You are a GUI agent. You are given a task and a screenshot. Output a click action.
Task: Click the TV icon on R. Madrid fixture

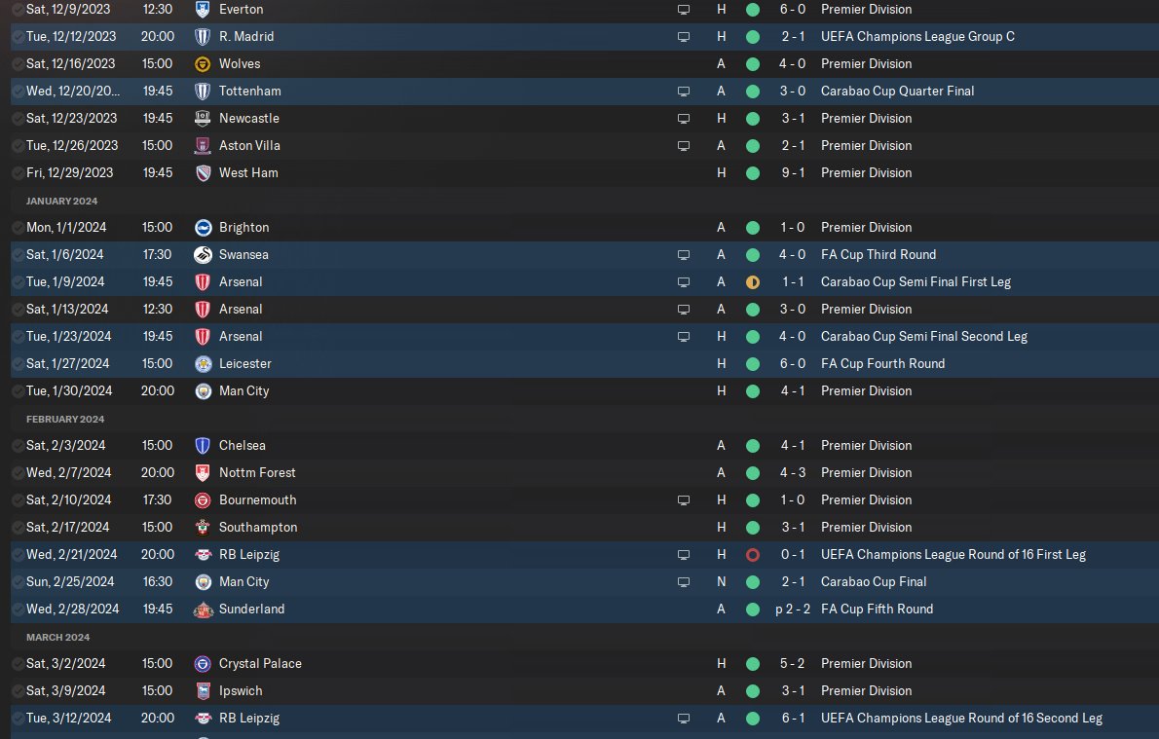pos(684,37)
